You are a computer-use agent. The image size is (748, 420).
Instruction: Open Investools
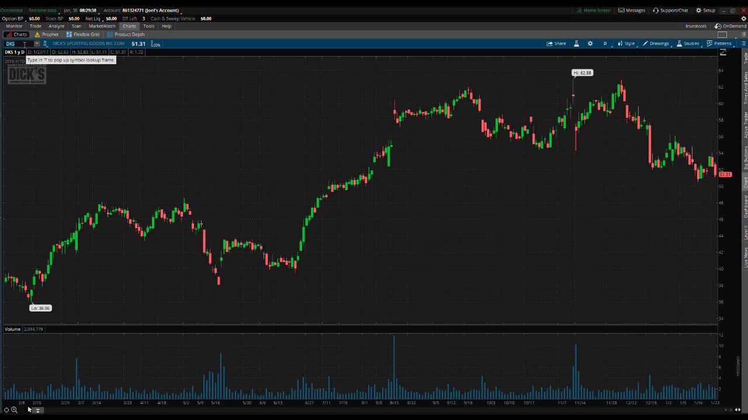coord(696,26)
